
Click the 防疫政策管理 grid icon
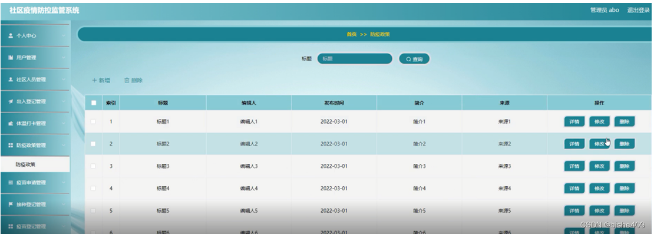(11, 145)
